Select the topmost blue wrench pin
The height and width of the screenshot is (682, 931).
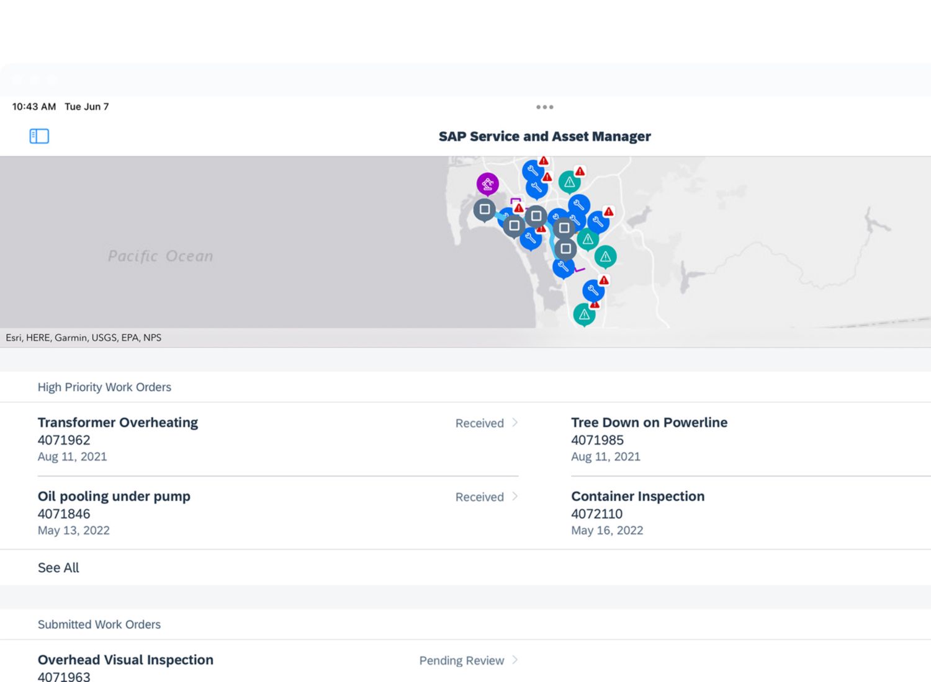533,170
